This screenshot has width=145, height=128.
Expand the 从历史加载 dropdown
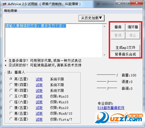click(92, 18)
